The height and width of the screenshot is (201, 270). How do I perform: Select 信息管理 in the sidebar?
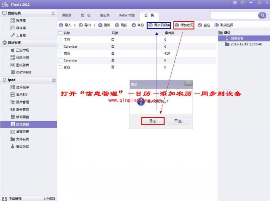coord(29,124)
